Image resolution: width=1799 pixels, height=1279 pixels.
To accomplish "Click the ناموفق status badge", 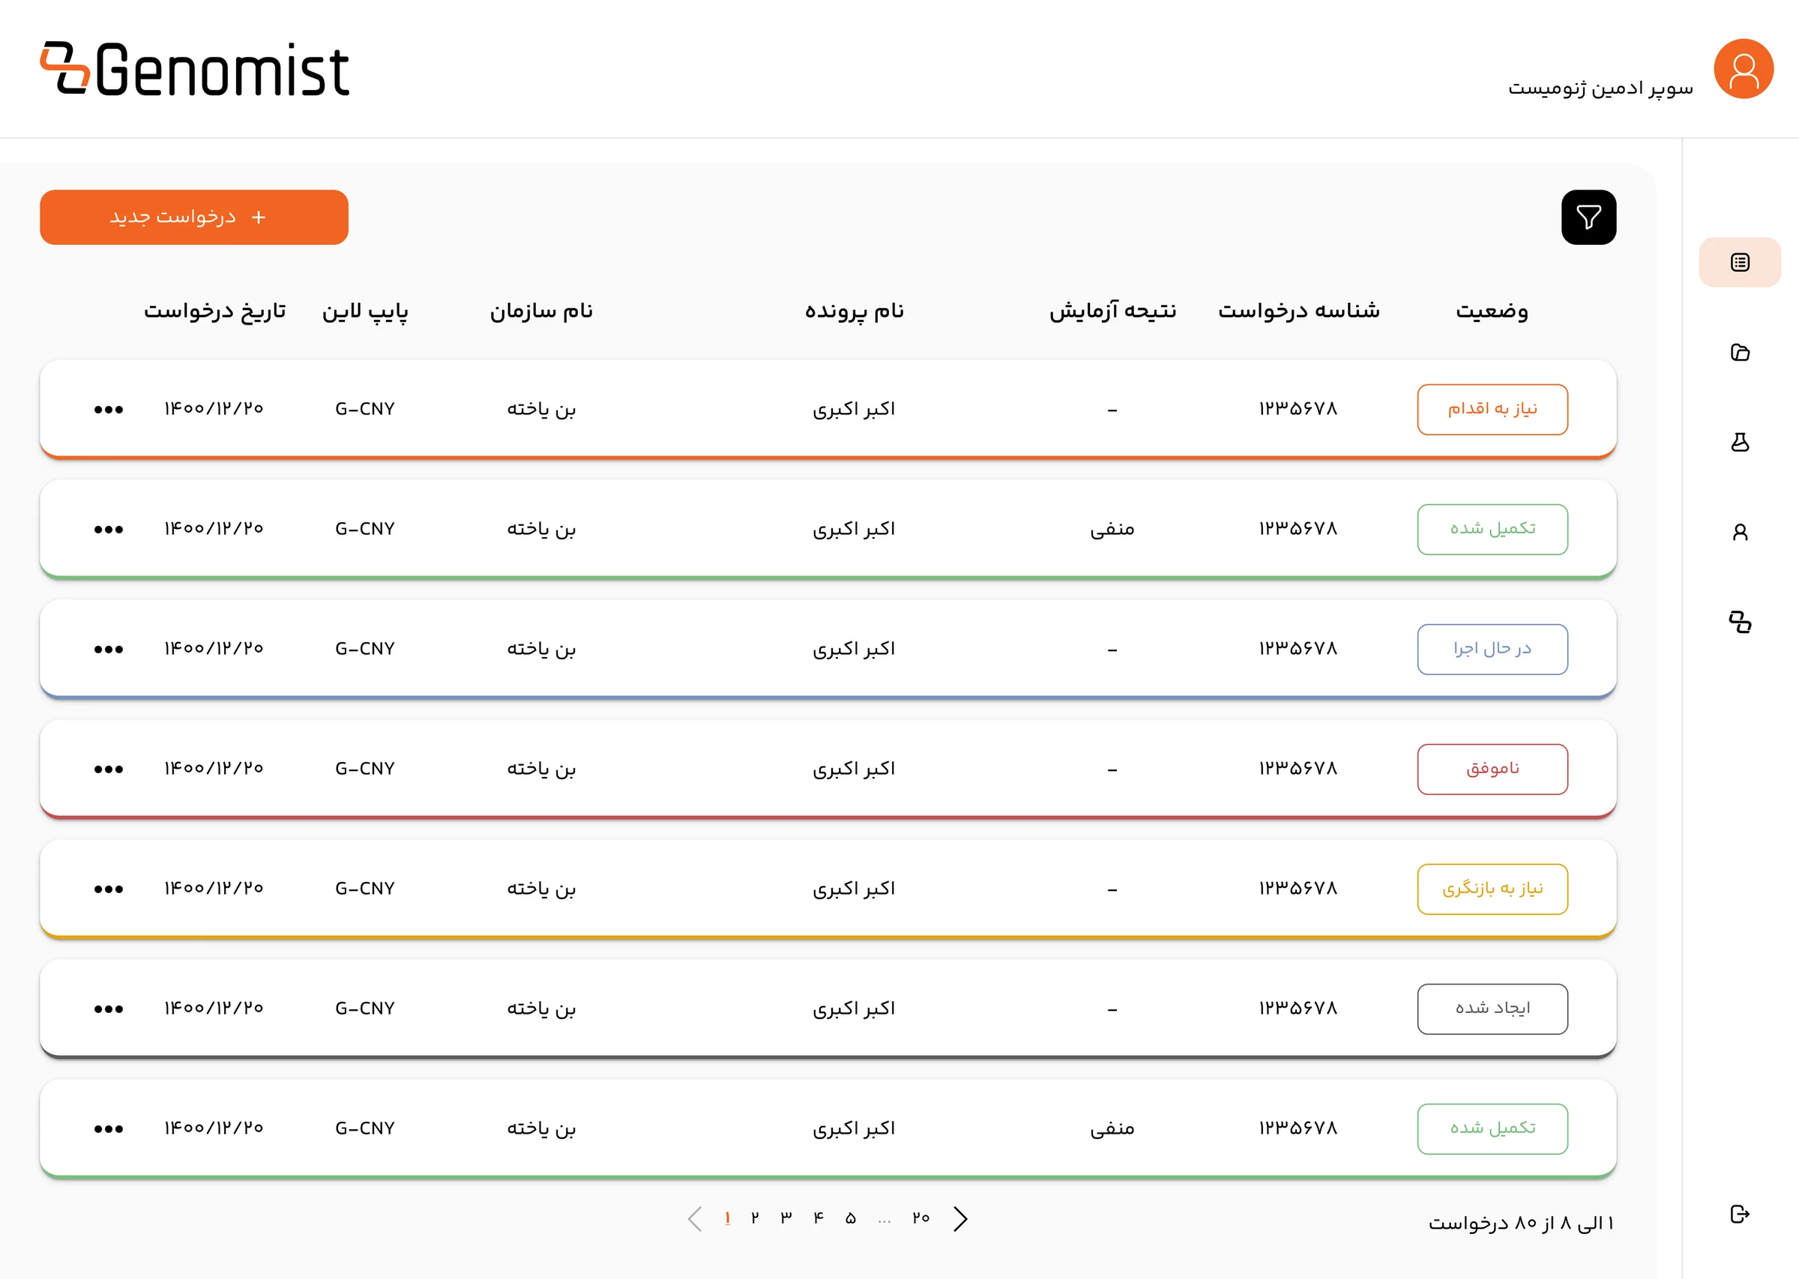I will 1492,769.
